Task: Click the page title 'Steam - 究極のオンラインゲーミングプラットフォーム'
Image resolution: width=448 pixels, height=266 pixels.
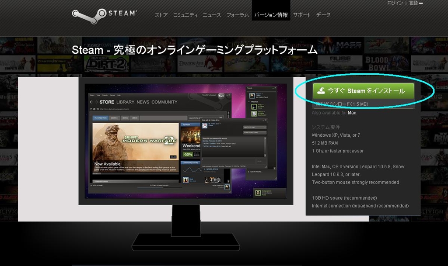Action: pyautogui.click(x=195, y=50)
